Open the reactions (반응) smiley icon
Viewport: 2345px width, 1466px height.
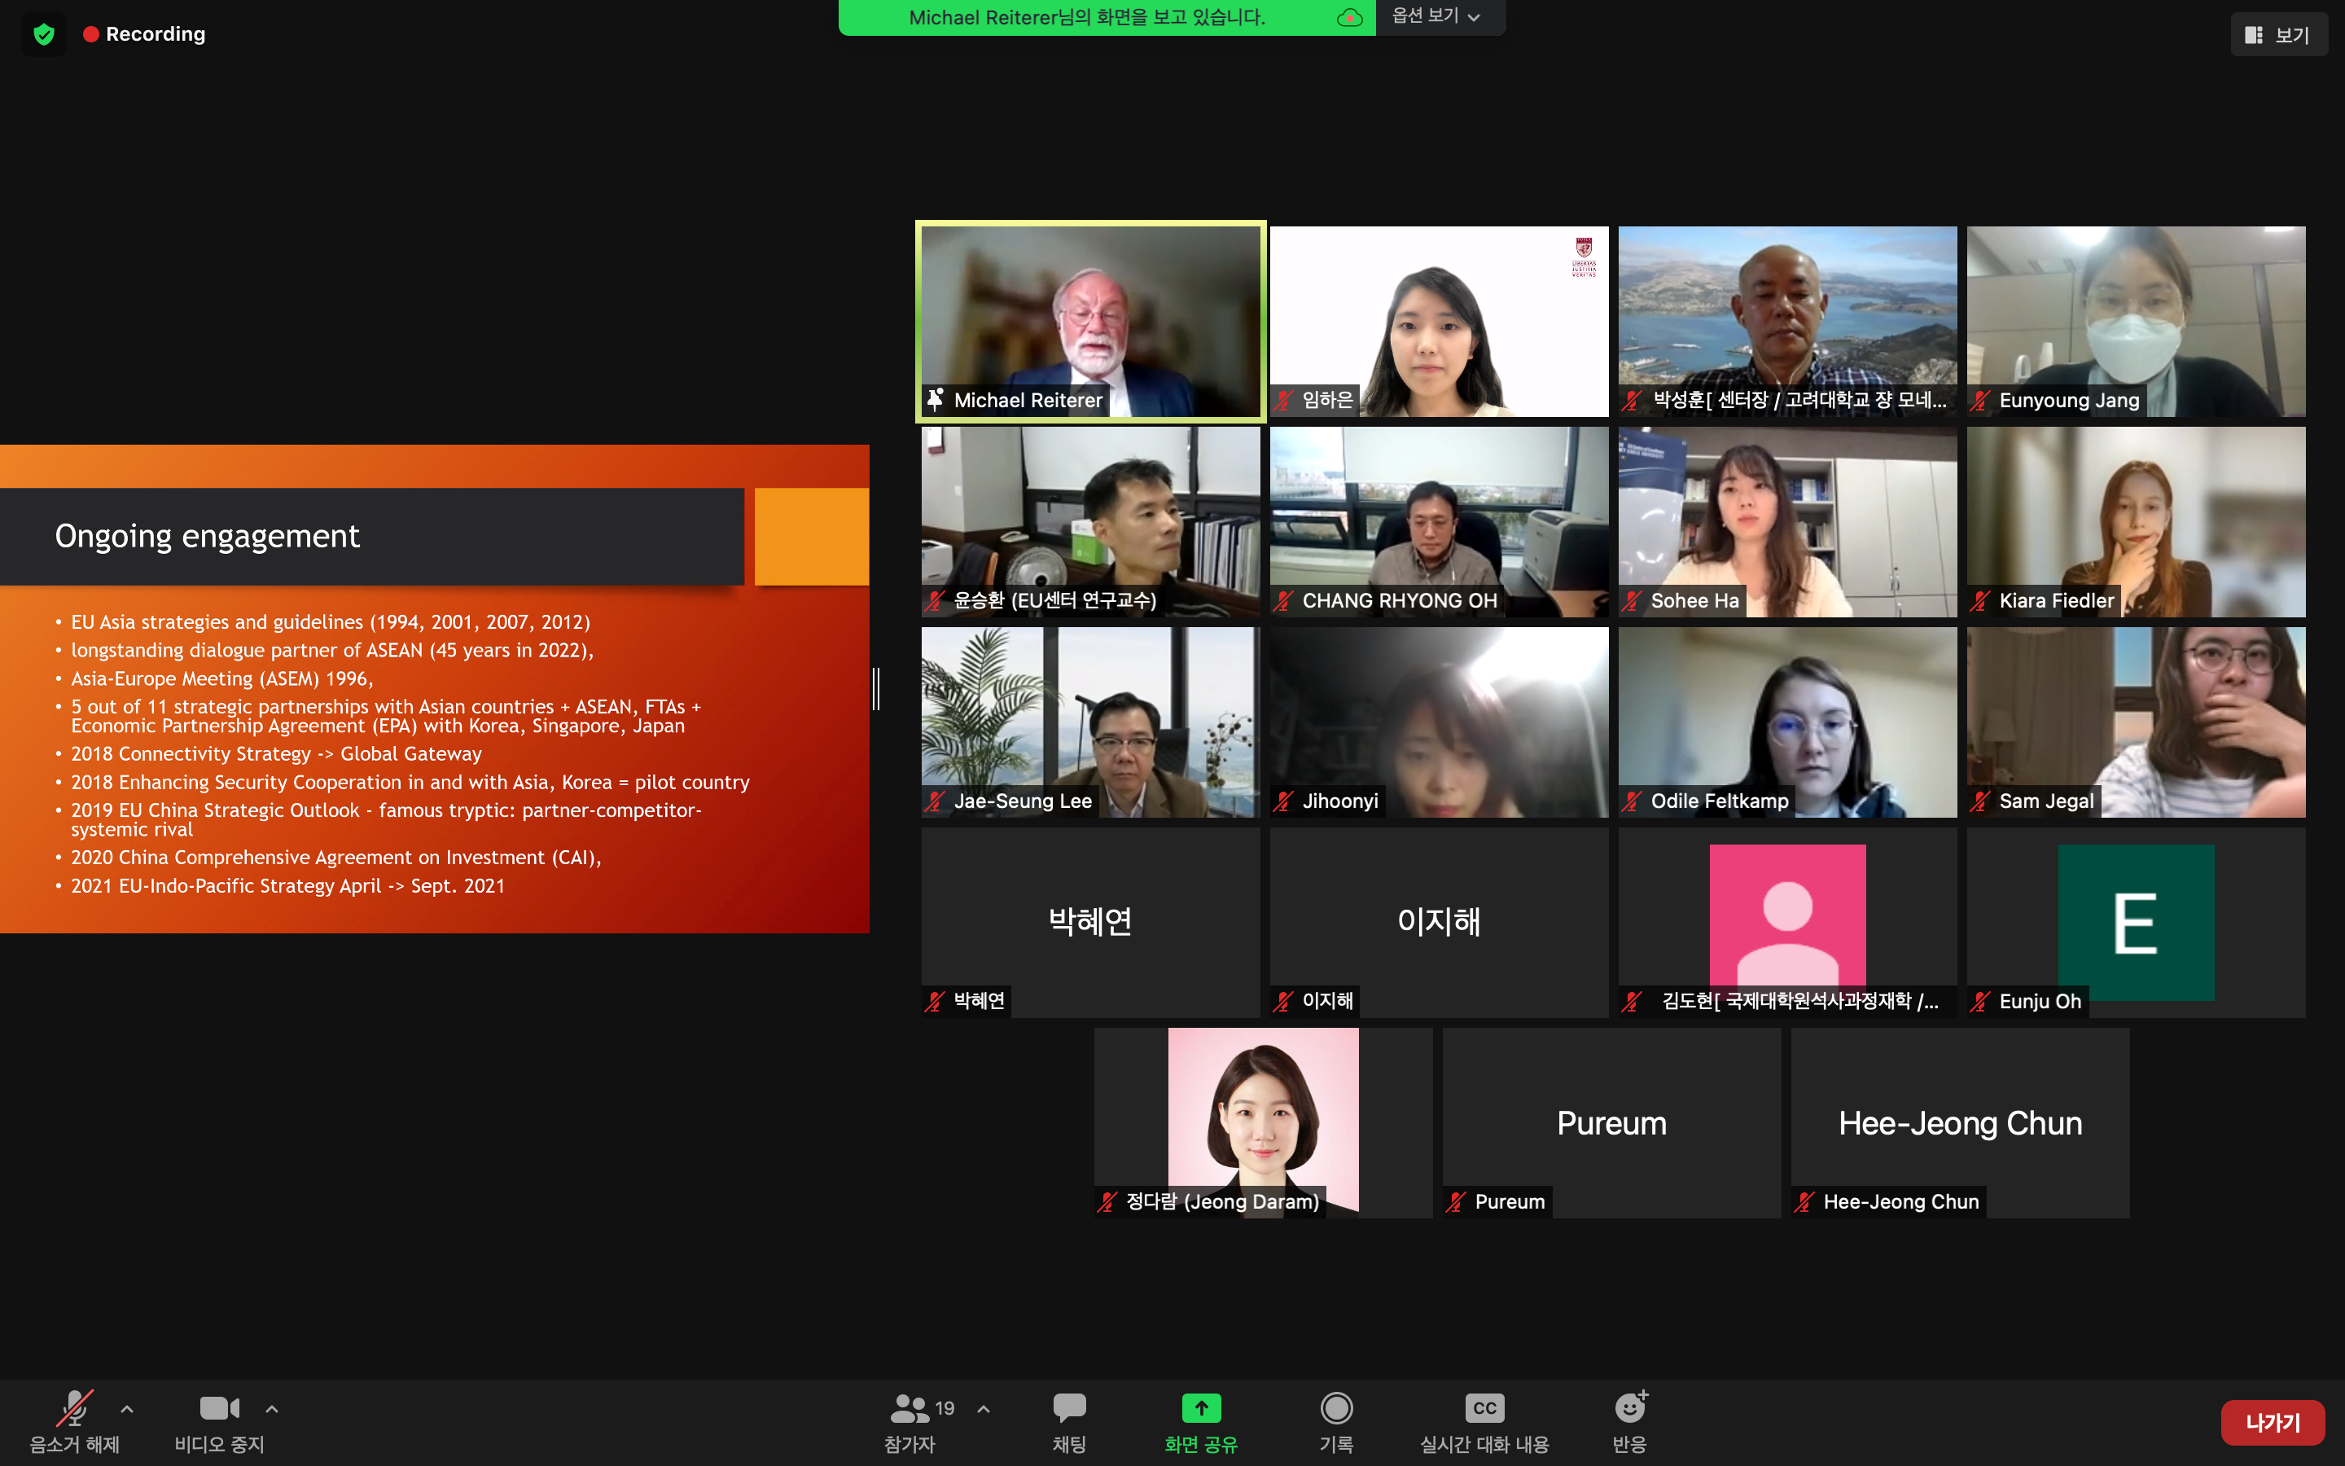[x=1630, y=1408]
